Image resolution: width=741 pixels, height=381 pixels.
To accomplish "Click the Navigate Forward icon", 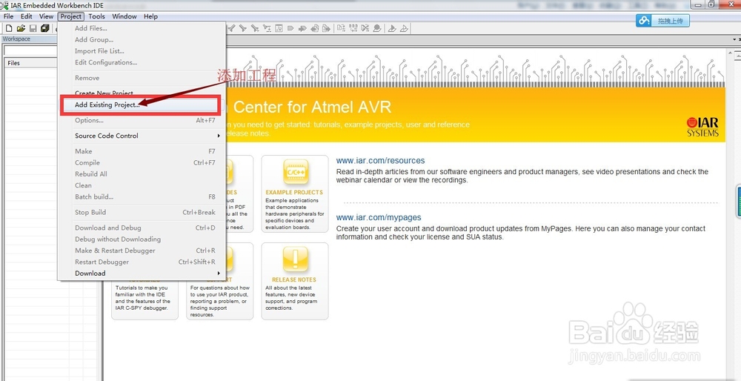I will coord(327,28).
